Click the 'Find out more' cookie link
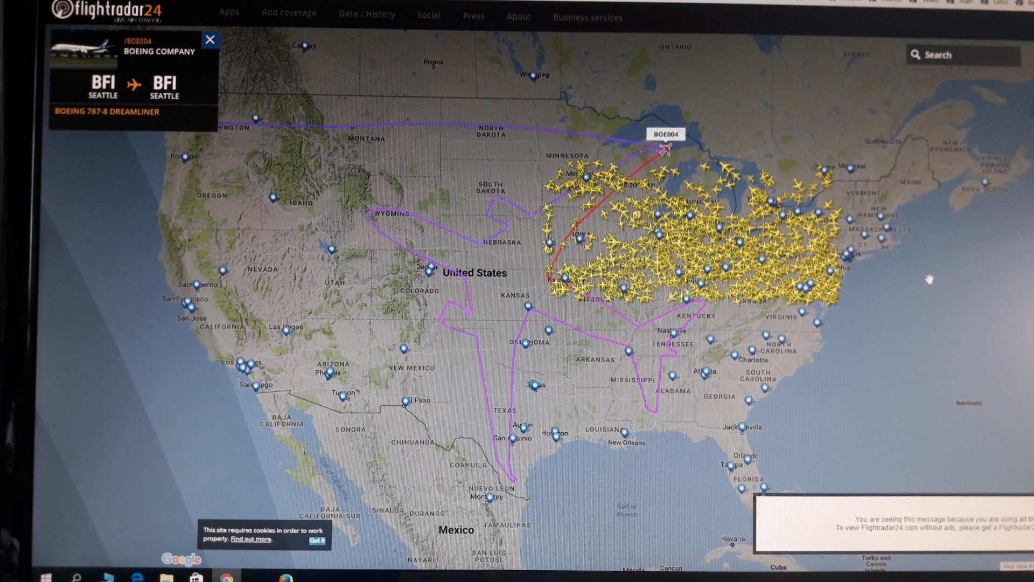Screen dimensions: 1034x582 click(251, 539)
